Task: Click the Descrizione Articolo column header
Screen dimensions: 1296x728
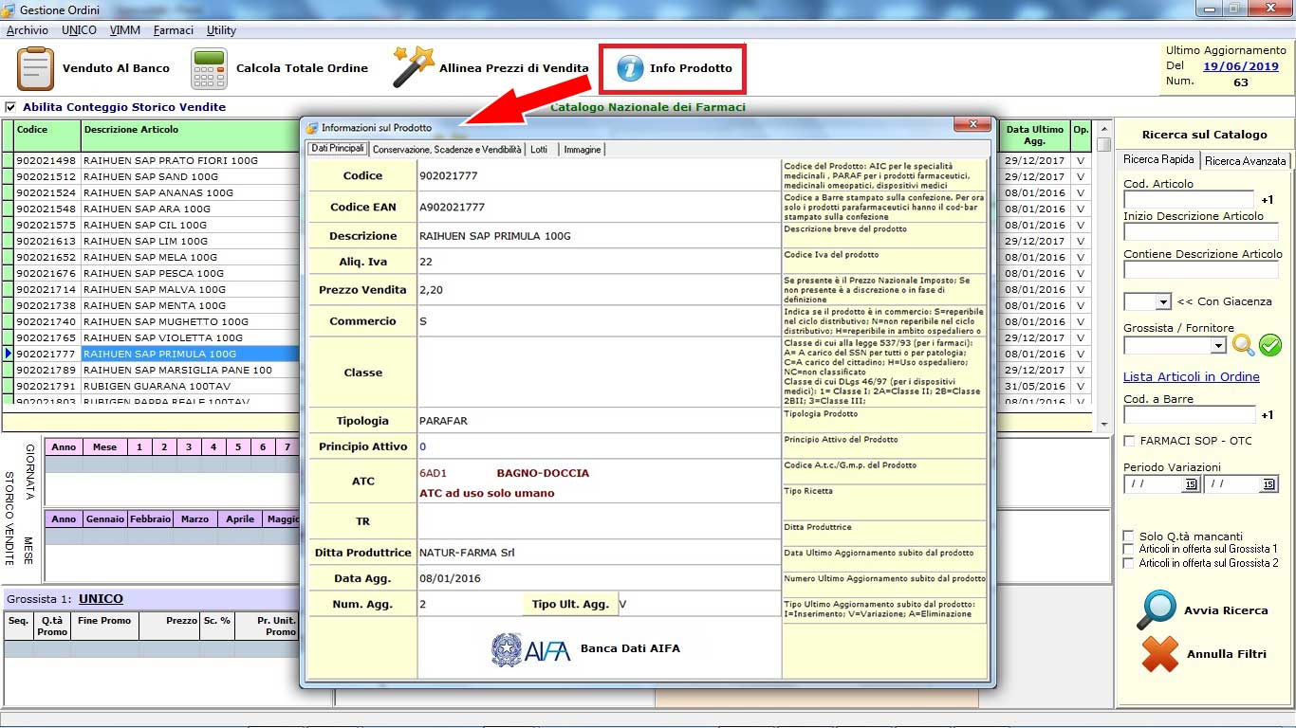Action: [x=190, y=136]
